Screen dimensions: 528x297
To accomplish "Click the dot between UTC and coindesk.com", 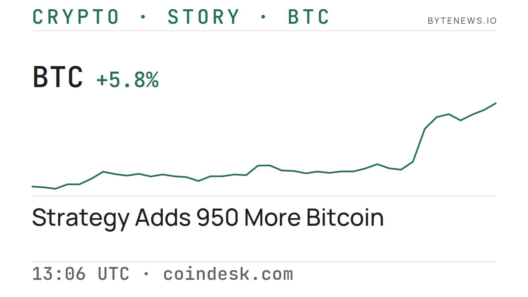I will 146,274.
